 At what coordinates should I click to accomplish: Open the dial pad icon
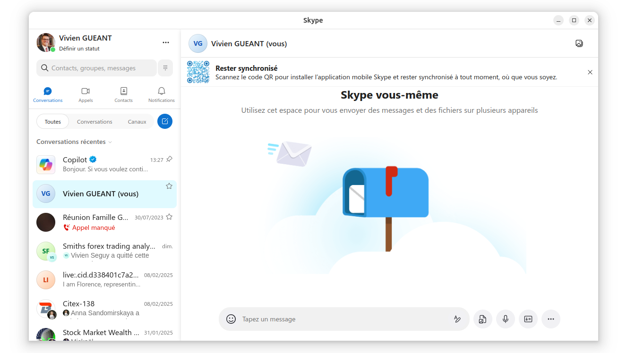(165, 68)
